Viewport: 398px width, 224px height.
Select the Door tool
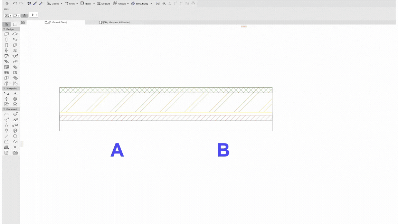coord(7,45)
